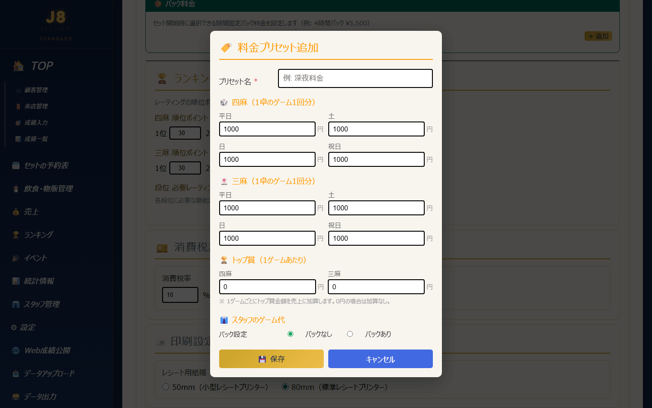Click the キャンセル button

click(x=380, y=359)
